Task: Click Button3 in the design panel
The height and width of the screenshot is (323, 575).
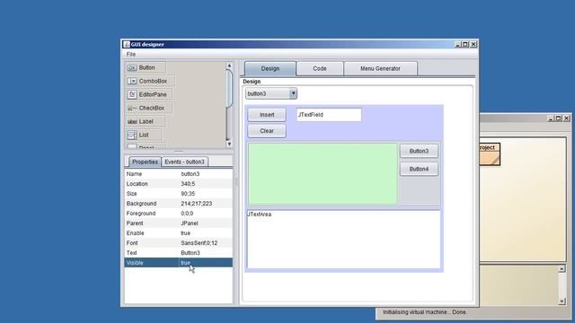Action: 419,151
